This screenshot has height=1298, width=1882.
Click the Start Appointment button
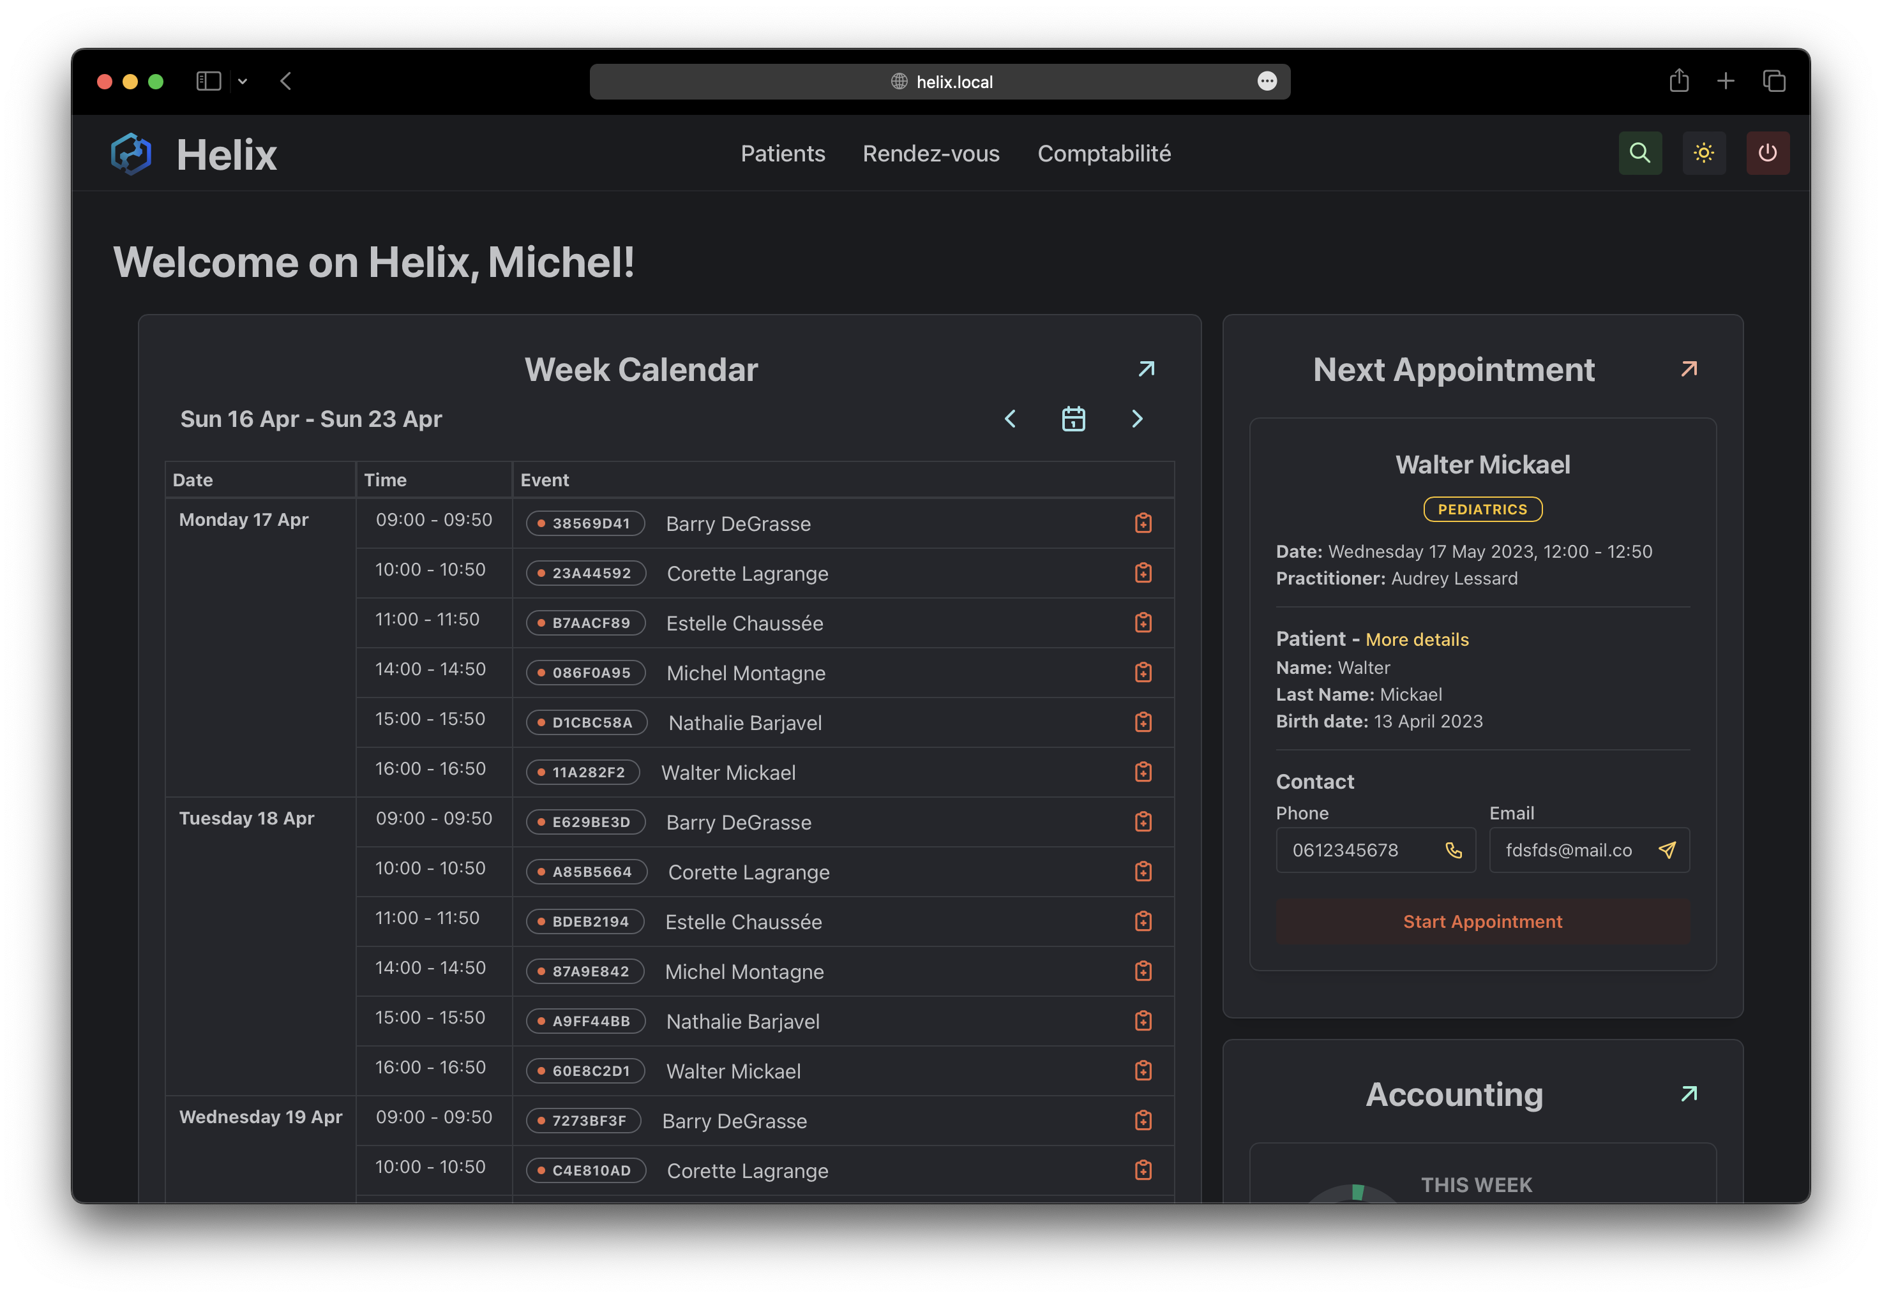[x=1482, y=921]
